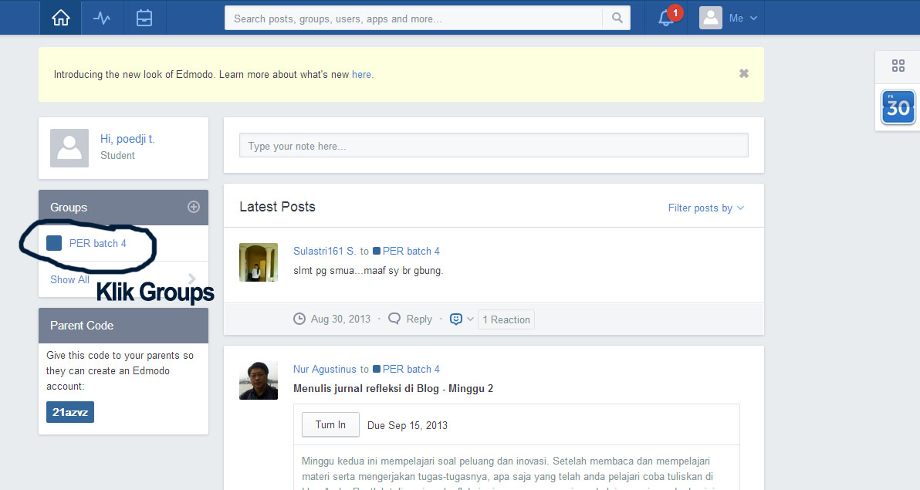
Task: Click the Parent Code panel header
Action: coord(123,325)
